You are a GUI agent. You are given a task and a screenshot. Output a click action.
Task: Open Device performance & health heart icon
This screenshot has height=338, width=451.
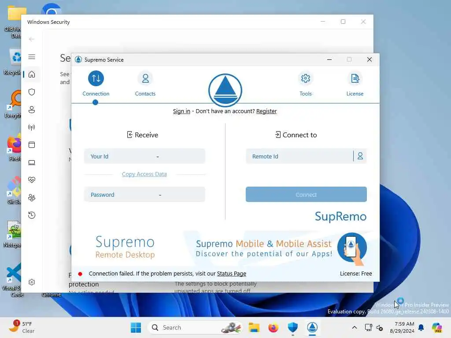coord(32,180)
